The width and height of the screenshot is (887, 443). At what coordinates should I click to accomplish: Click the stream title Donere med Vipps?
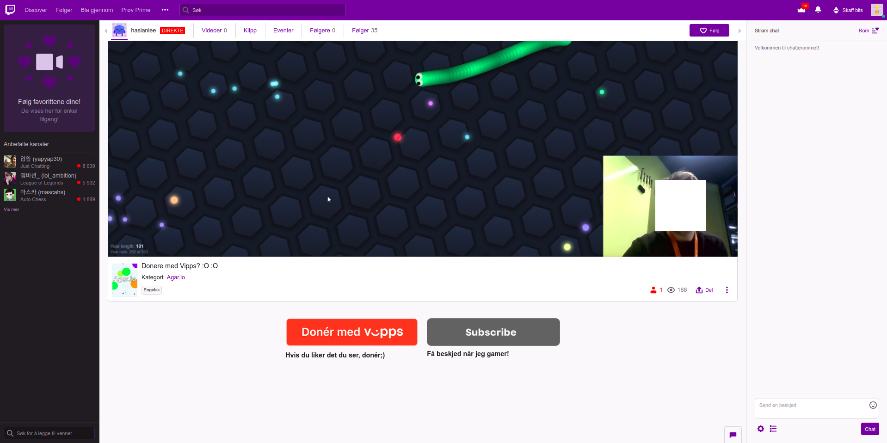pos(179,266)
